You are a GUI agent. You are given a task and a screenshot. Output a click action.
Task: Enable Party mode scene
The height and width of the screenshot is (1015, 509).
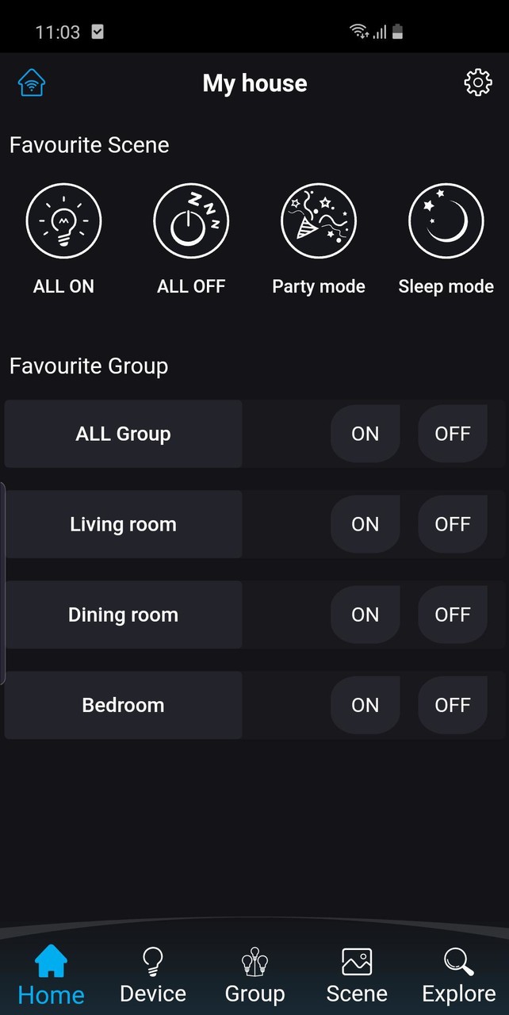(318, 220)
